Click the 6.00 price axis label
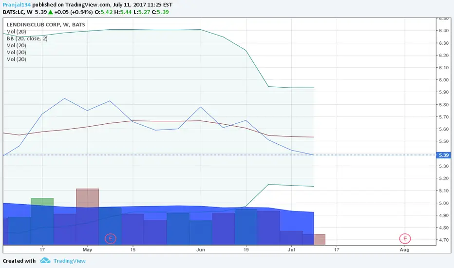 [x=444, y=80]
